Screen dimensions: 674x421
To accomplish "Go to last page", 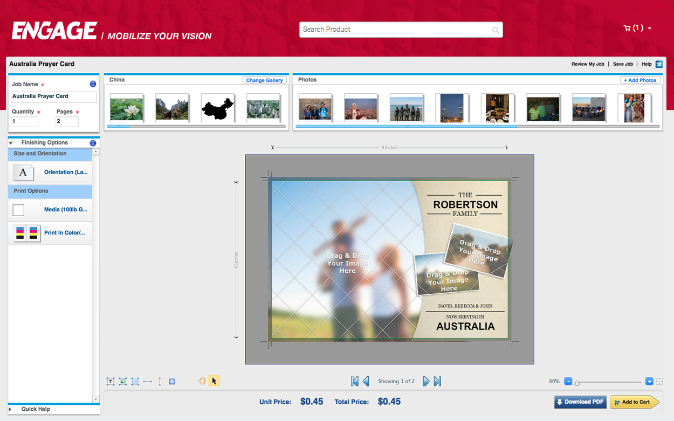I will pos(437,381).
